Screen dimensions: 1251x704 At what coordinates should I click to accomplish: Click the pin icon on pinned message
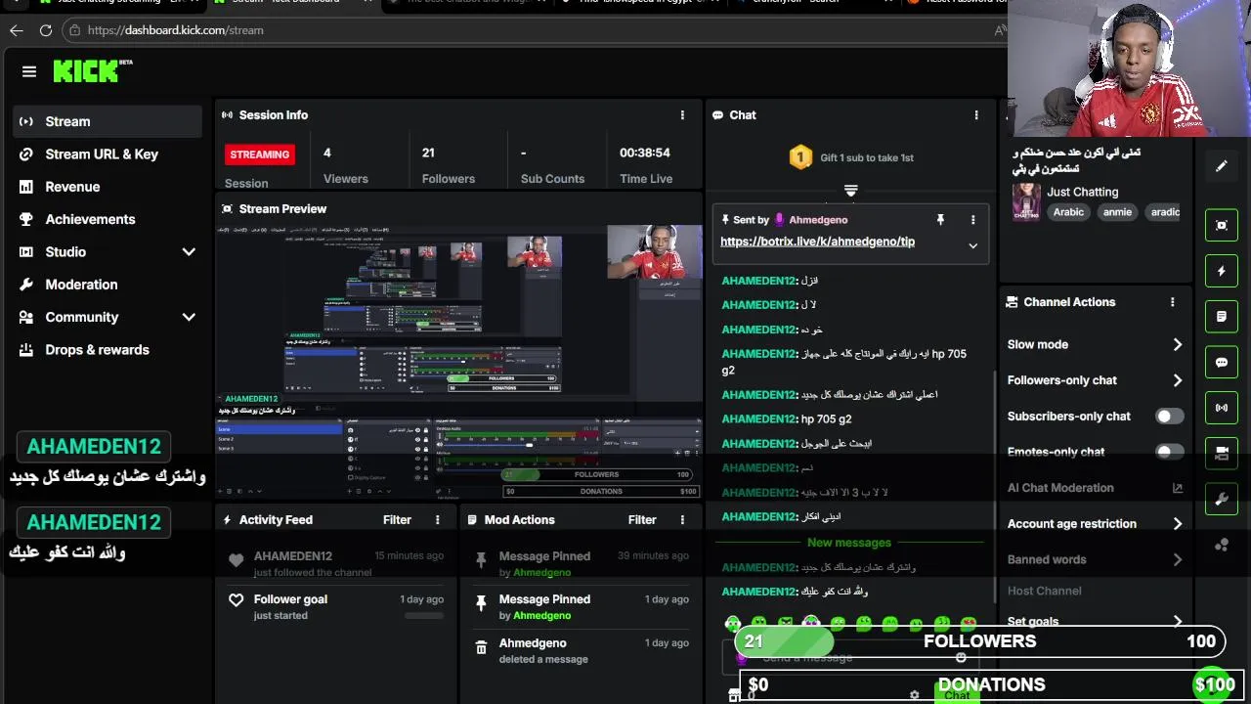coord(940,220)
